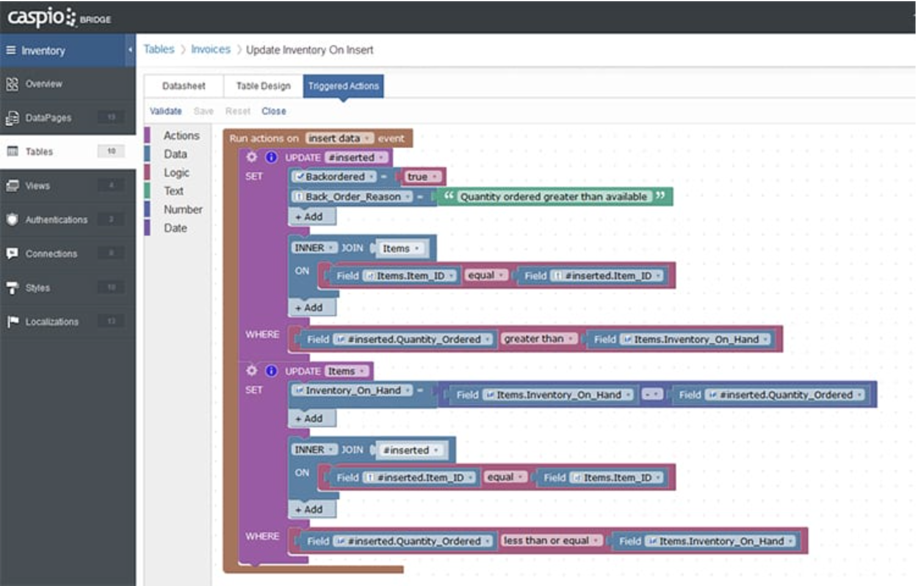918x586 pixels.
Task: Open the Items table dropdown in INNER JOIN
Action: coord(401,248)
